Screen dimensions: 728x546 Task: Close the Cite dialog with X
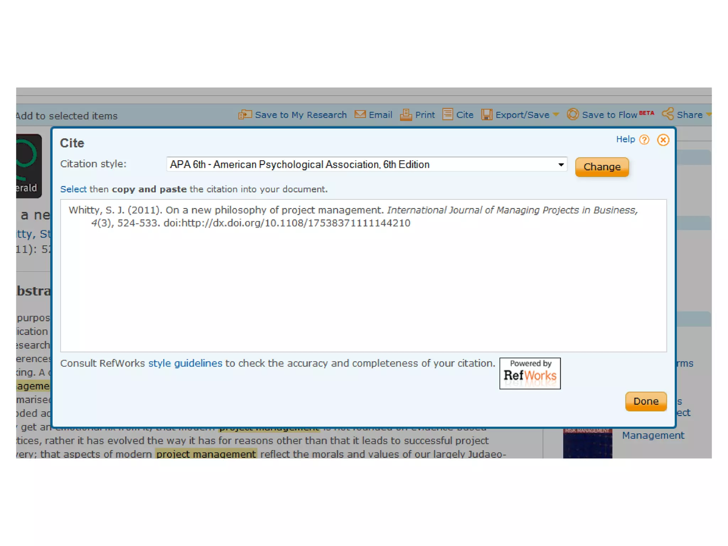[663, 140]
